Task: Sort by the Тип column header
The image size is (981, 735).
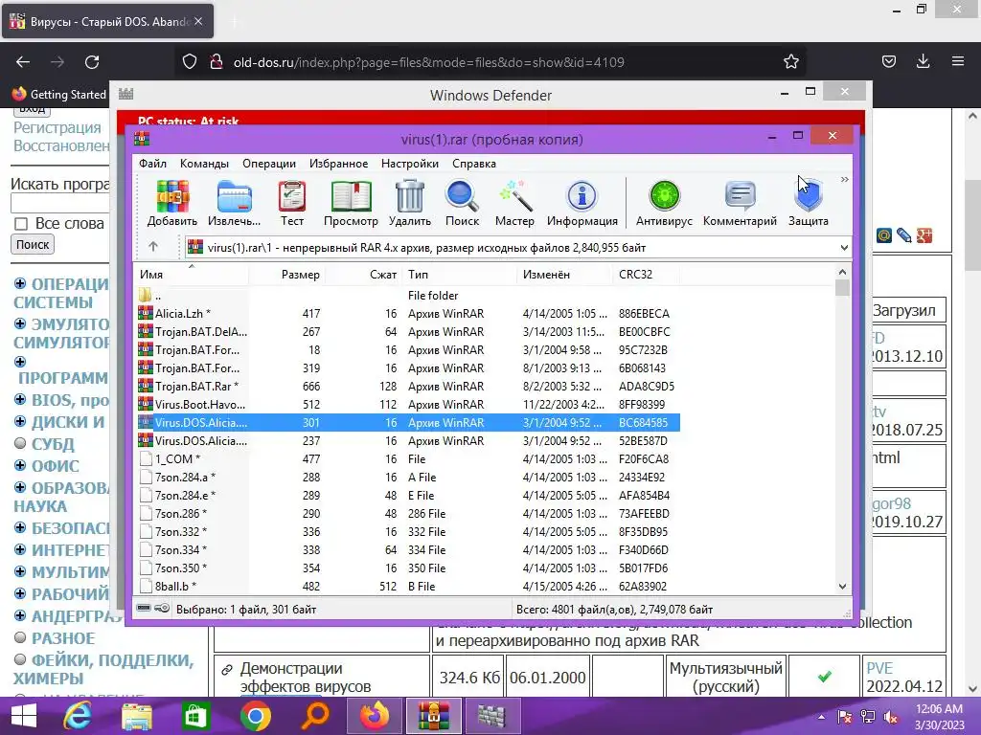Action: 459,275
